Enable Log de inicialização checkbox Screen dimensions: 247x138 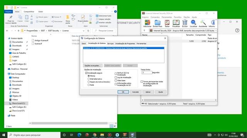pos(116,77)
